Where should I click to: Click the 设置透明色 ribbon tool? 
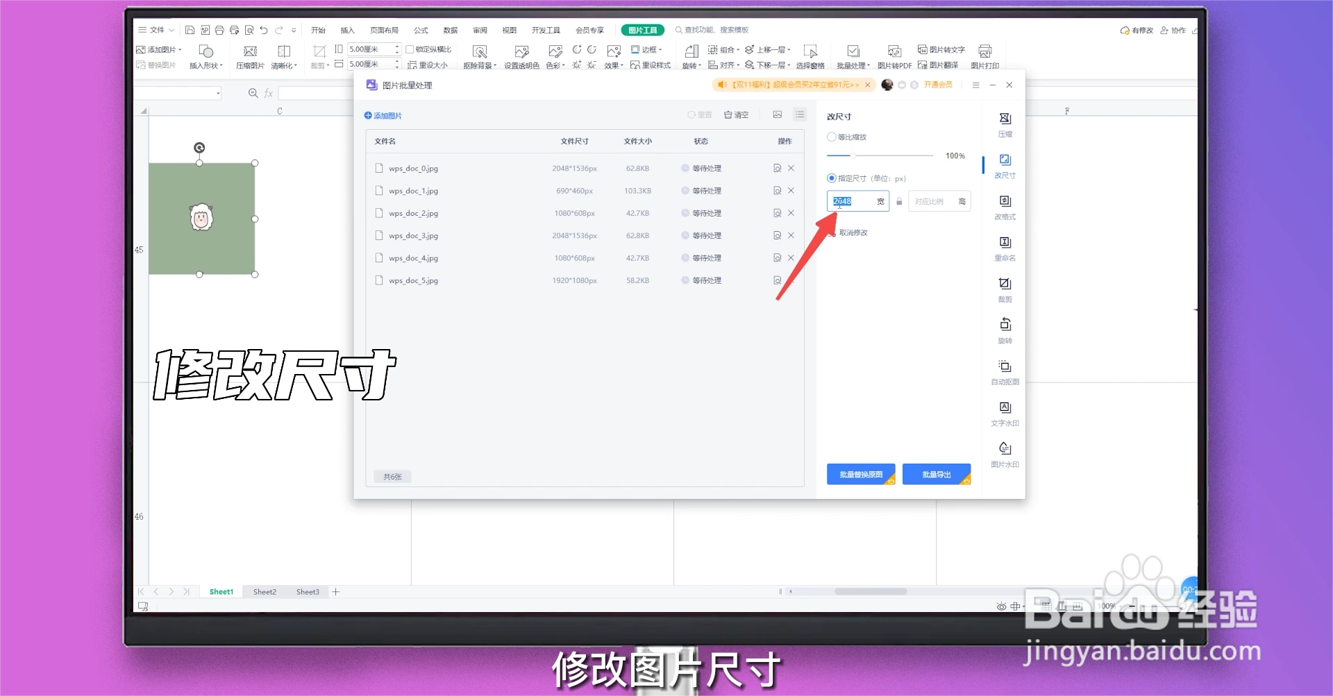pyautogui.click(x=521, y=57)
